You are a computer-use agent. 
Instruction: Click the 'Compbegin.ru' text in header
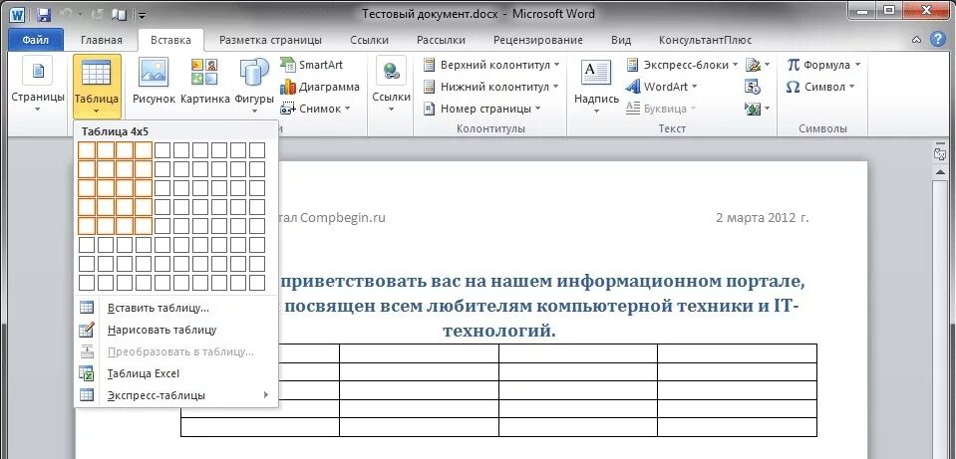343,218
